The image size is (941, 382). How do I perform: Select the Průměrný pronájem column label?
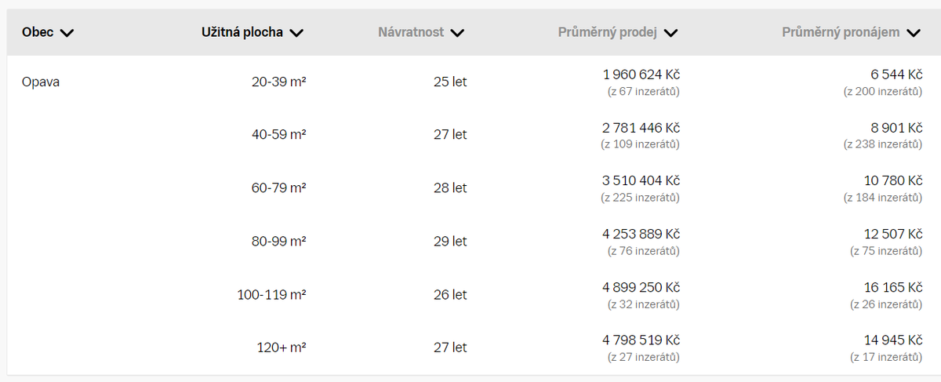coord(841,32)
